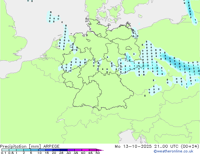Select the legend swatch between 35 and 40
The width and height of the screenshot is (200, 154).
click(78, 150)
